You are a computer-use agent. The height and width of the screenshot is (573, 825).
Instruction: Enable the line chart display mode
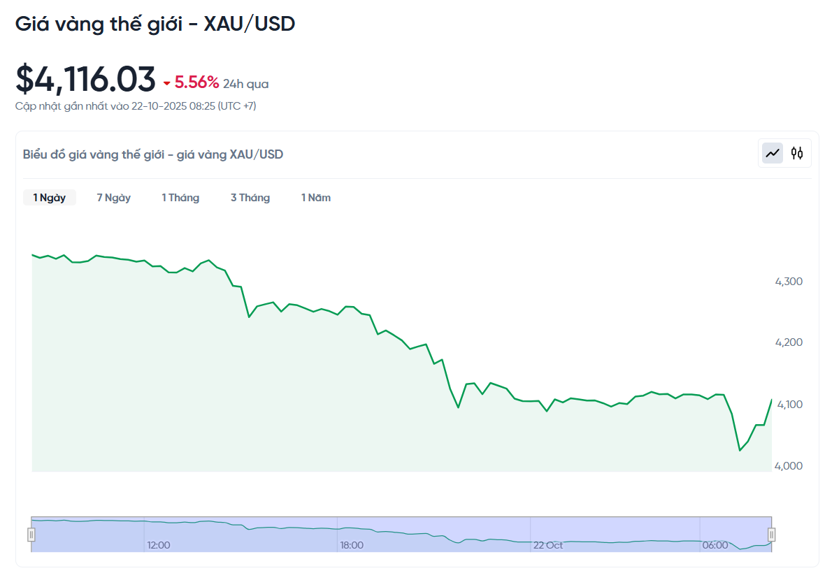(x=772, y=152)
